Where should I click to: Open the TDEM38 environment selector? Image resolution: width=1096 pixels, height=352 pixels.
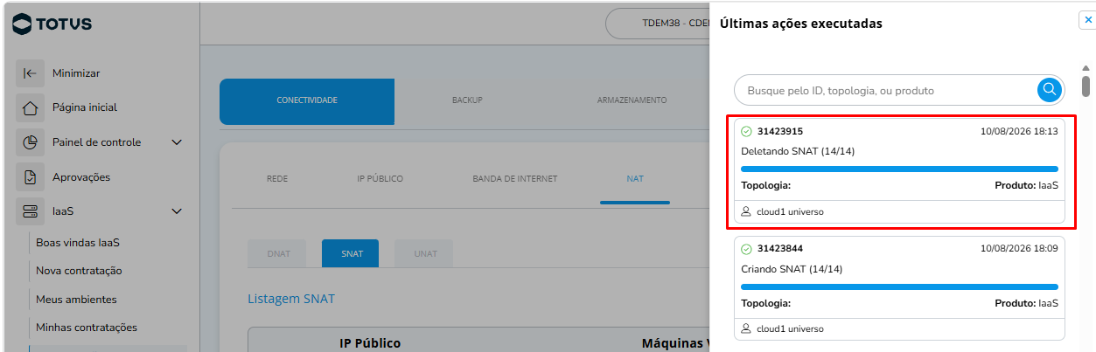coord(658,24)
